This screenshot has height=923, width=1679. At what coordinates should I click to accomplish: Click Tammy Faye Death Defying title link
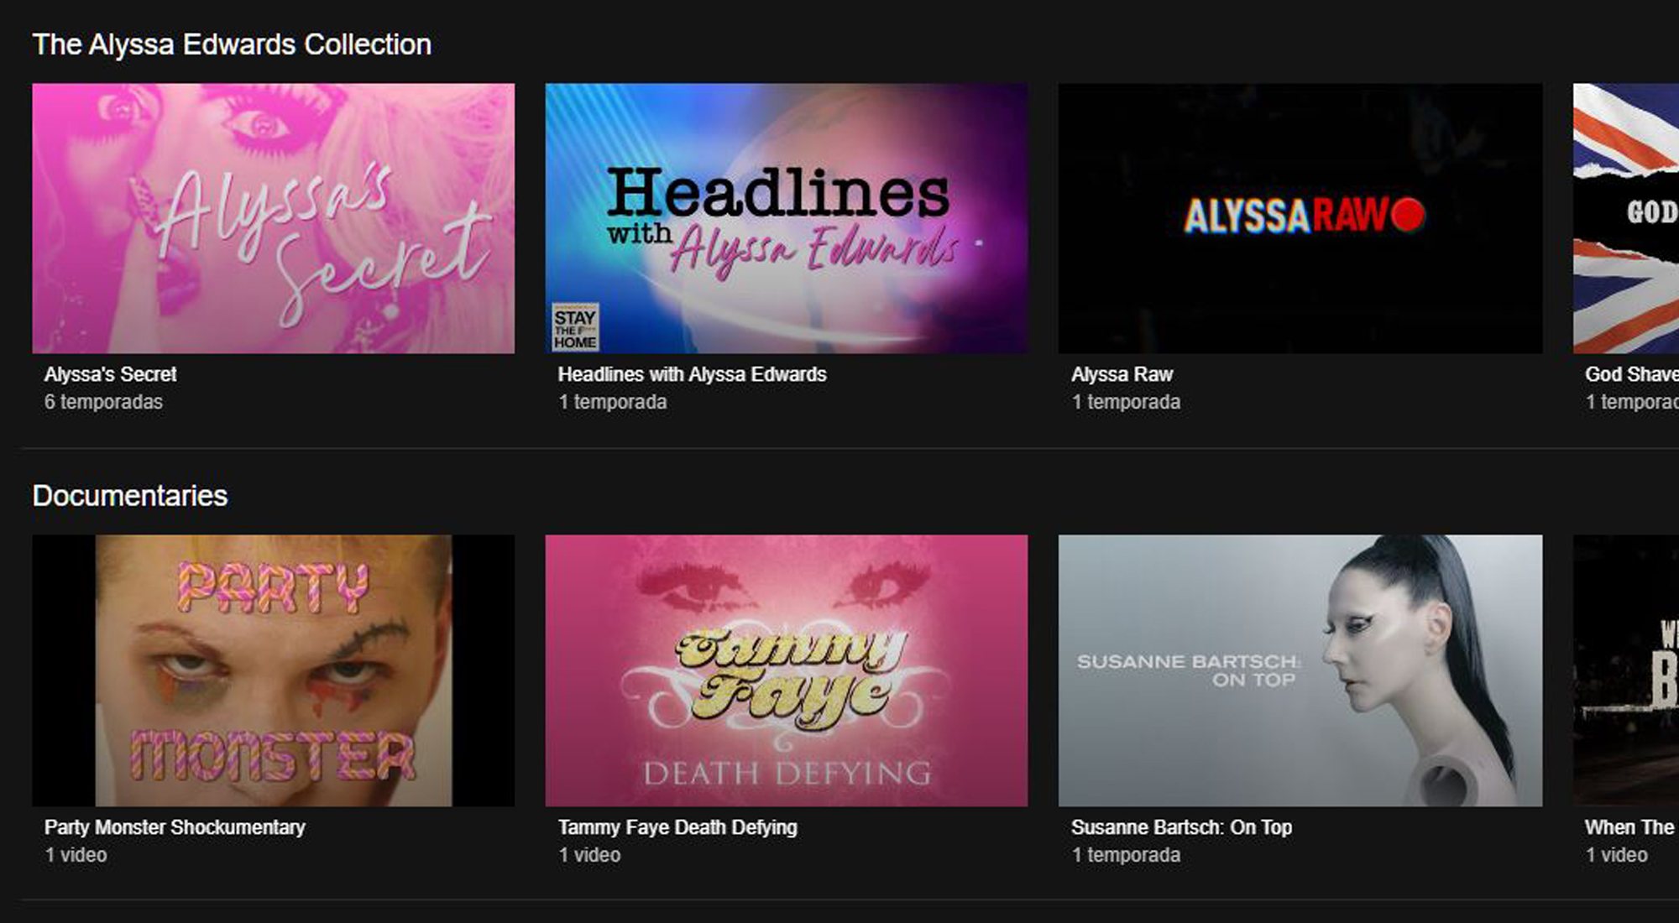(677, 827)
